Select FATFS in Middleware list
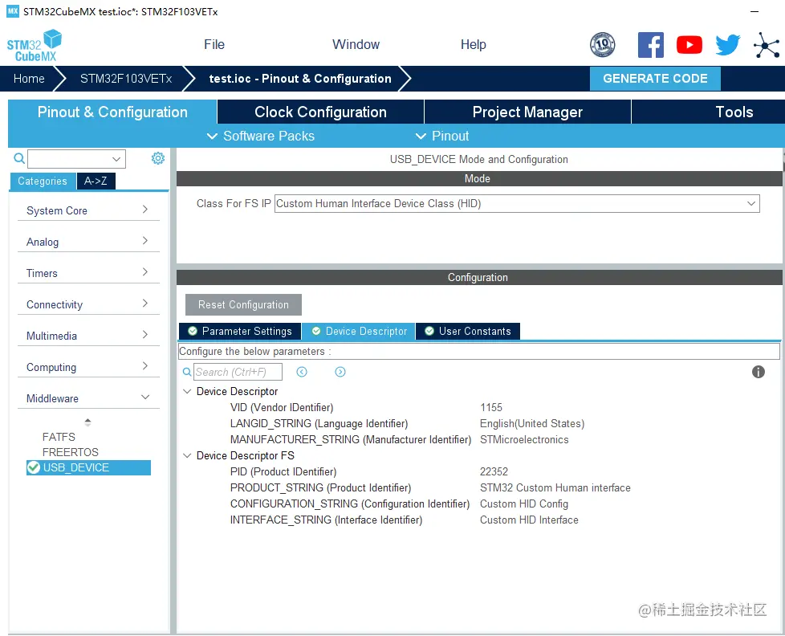 point(59,437)
